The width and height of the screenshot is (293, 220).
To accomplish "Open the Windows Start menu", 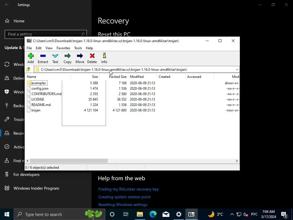I will tap(7, 214).
